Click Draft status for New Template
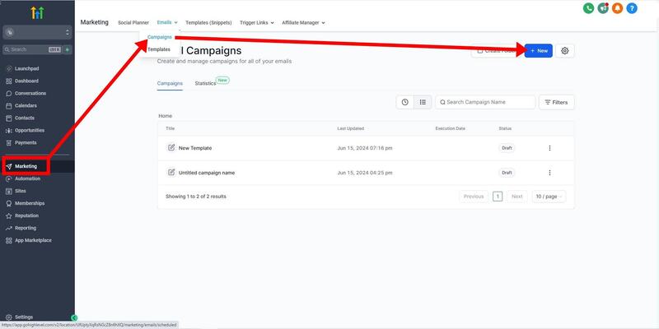The width and height of the screenshot is (659, 329). (507, 148)
